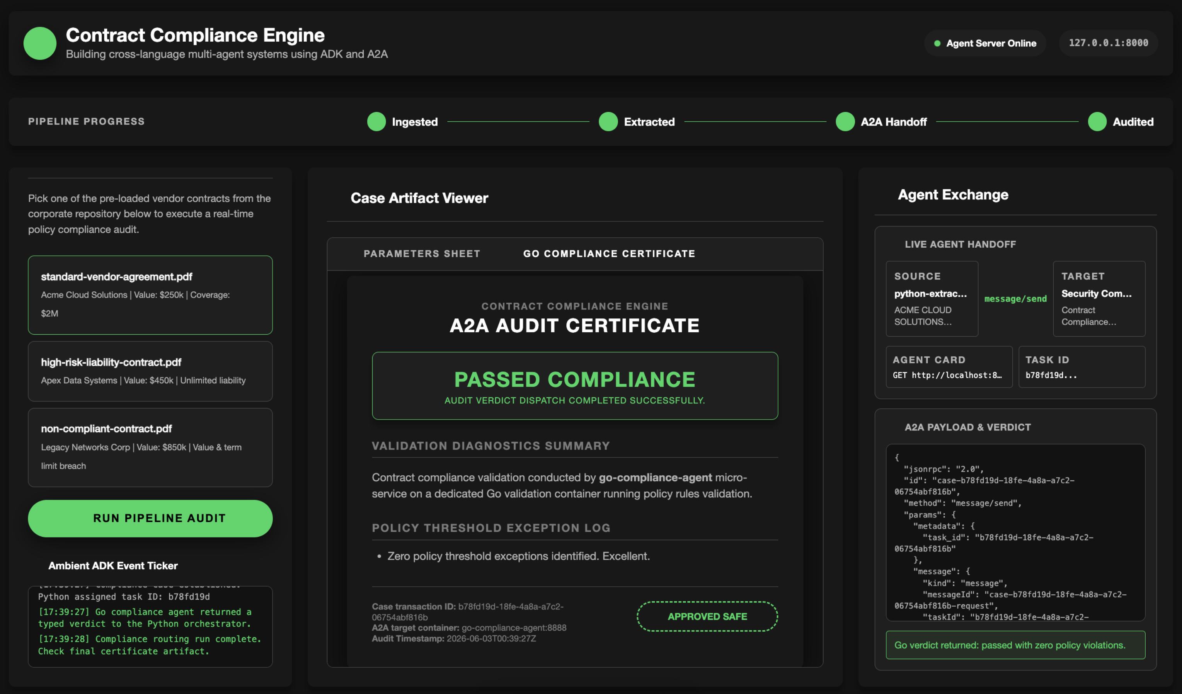The height and width of the screenshot is (694, 1182).
Task: Click the A2A JSON payload code block
Action: pos(1015,533)
